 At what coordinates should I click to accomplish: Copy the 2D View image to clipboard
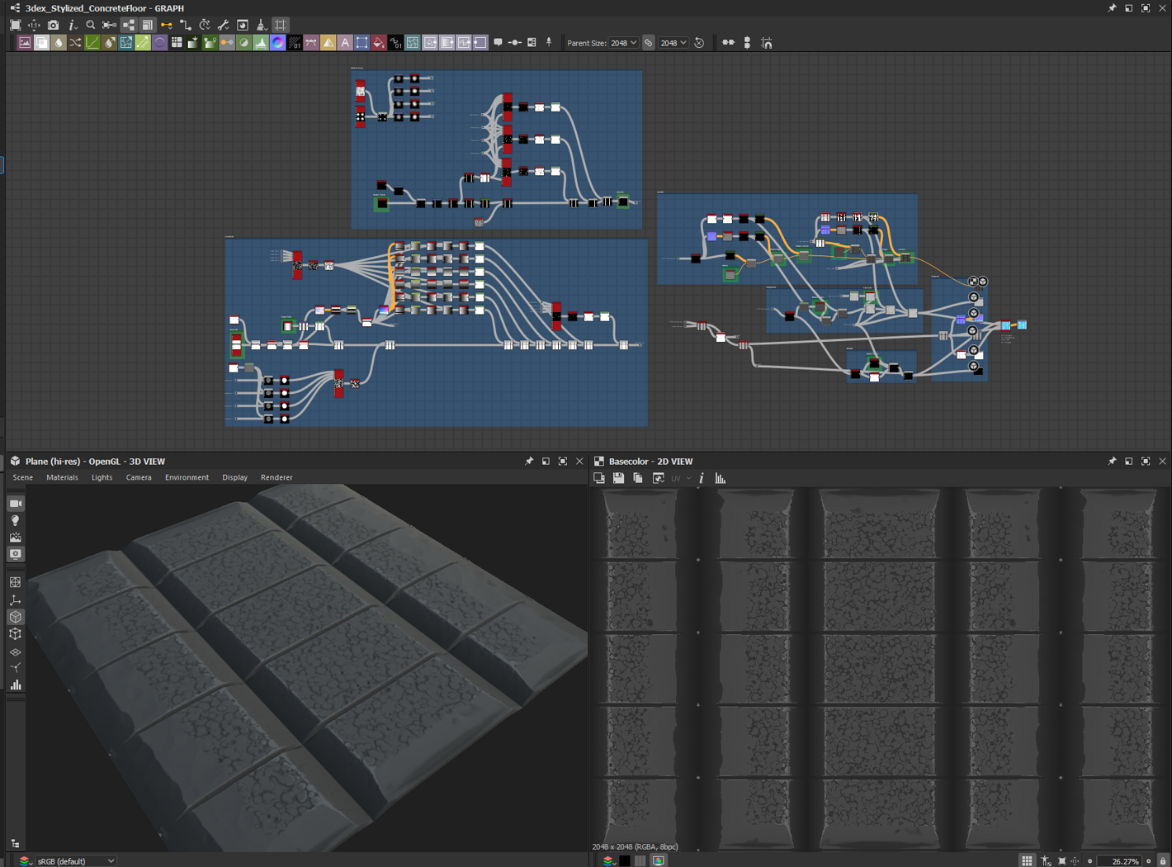(638, 478)
